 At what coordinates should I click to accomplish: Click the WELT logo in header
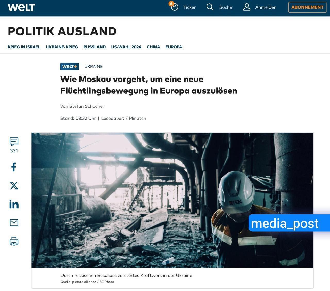tap(21, 7)
